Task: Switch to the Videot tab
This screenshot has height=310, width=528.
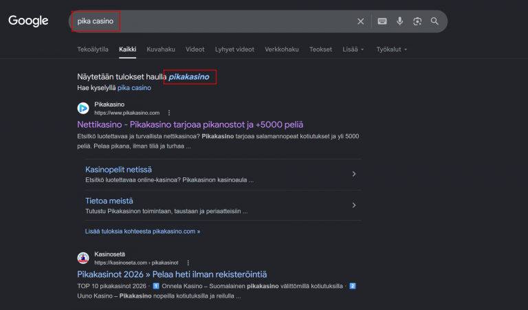Action: click(195, 49)
